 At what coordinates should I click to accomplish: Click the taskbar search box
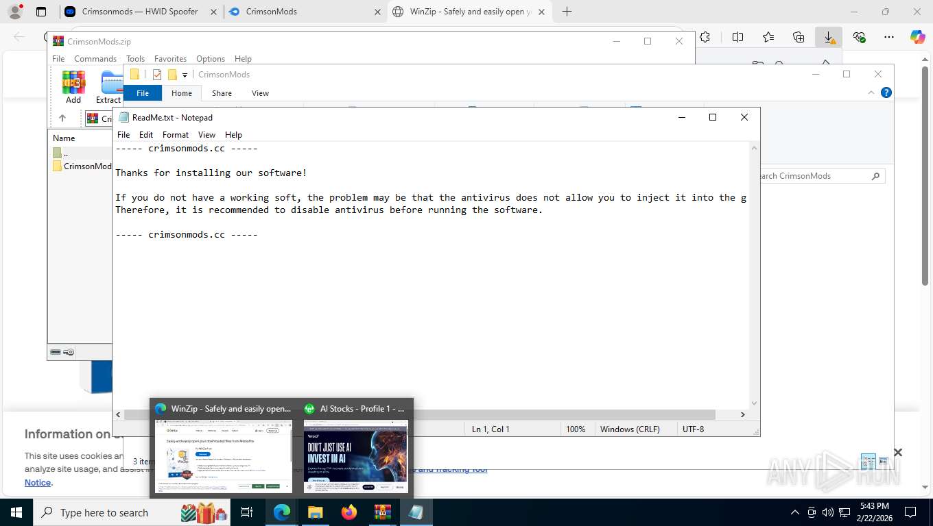[x=130, y=512]
